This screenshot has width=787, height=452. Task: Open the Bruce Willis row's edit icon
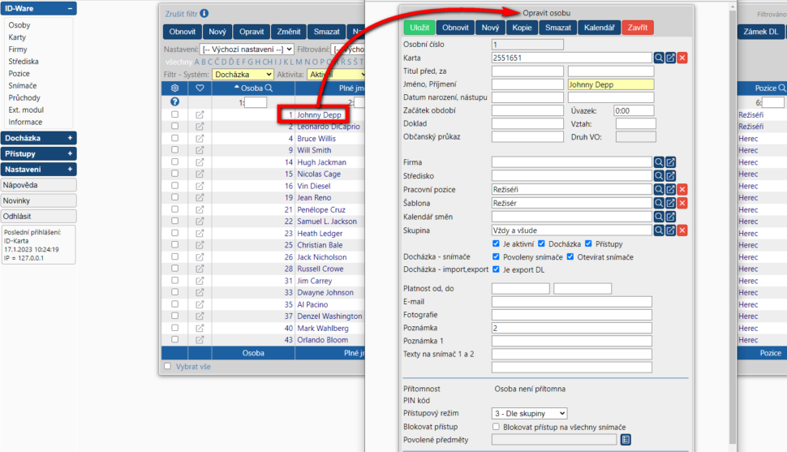coord(200,139)
